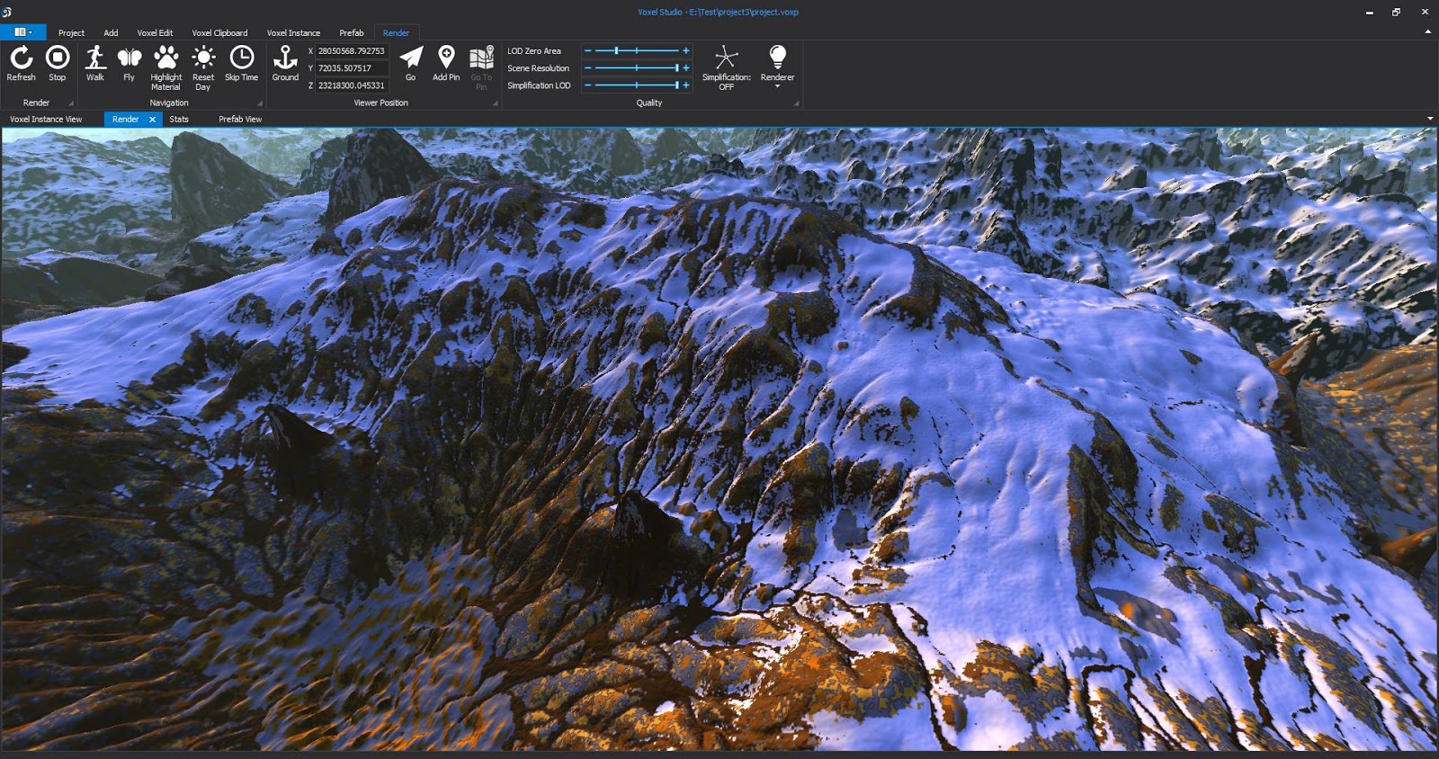Click the Go paper plane icon

[x=411, y=58]
